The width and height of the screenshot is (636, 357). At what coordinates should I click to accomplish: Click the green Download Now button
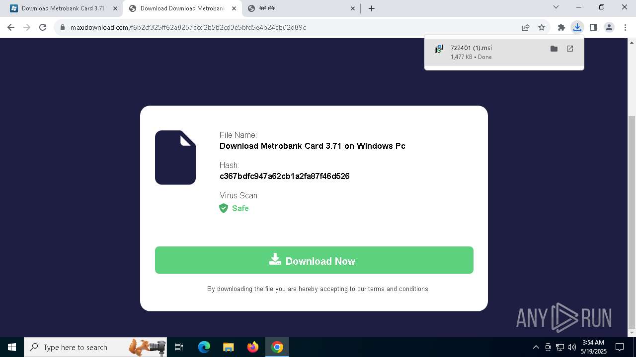314,260
